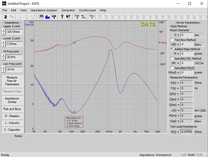Select the Z impedance analyzer mode icon
Image resolution: width=208 pixels, height=157 pixels.
pos(6,17)
